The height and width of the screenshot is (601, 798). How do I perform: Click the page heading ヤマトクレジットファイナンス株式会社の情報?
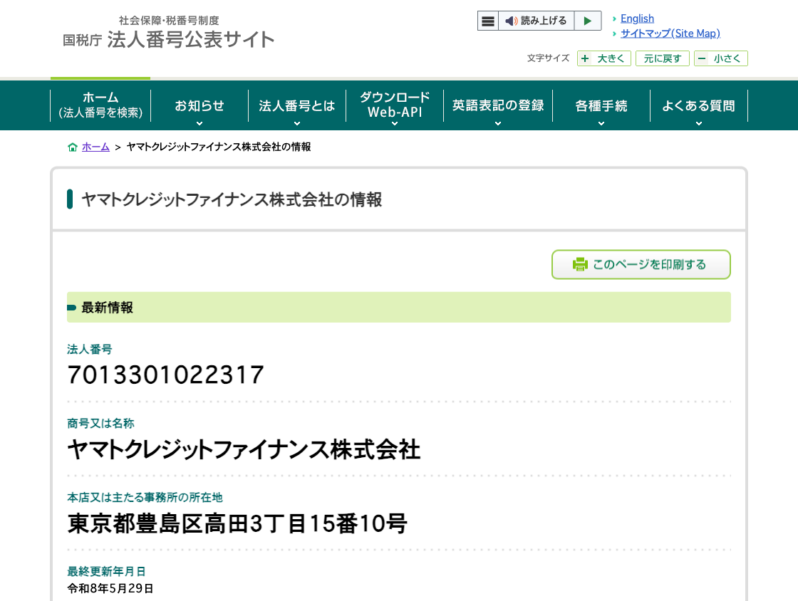tap(232, 199)
